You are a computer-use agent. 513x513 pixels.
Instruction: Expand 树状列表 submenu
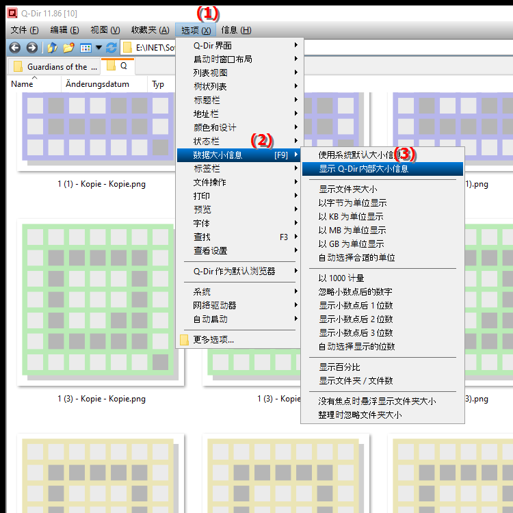(x=239, y=86)
